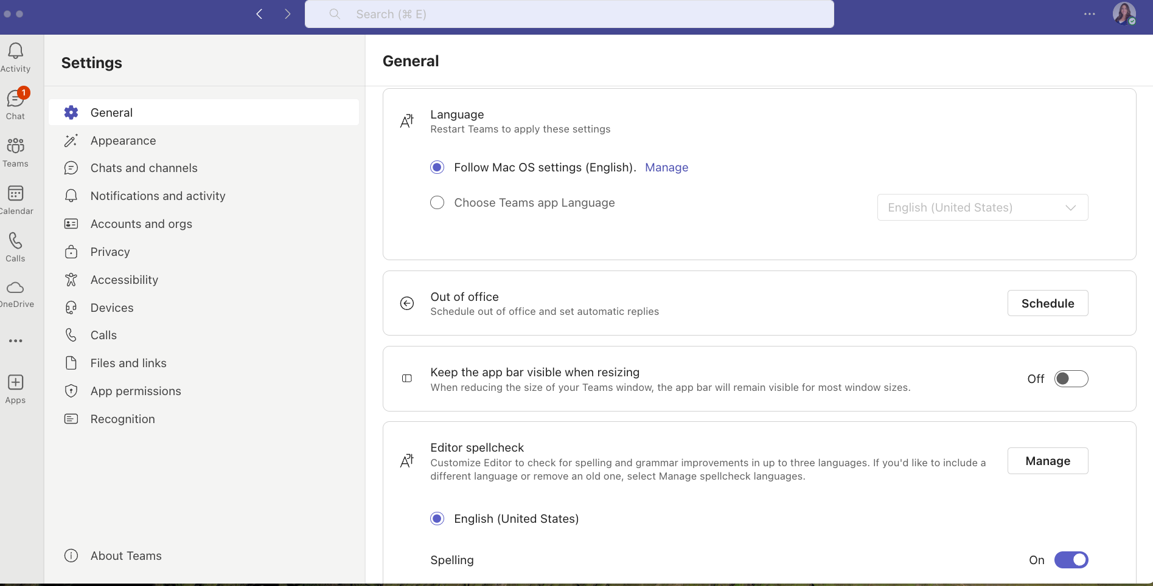The height and width of the screenshot is (586, 1153).
Task: Open the profile avatar picture
Action: point(1124,13)
